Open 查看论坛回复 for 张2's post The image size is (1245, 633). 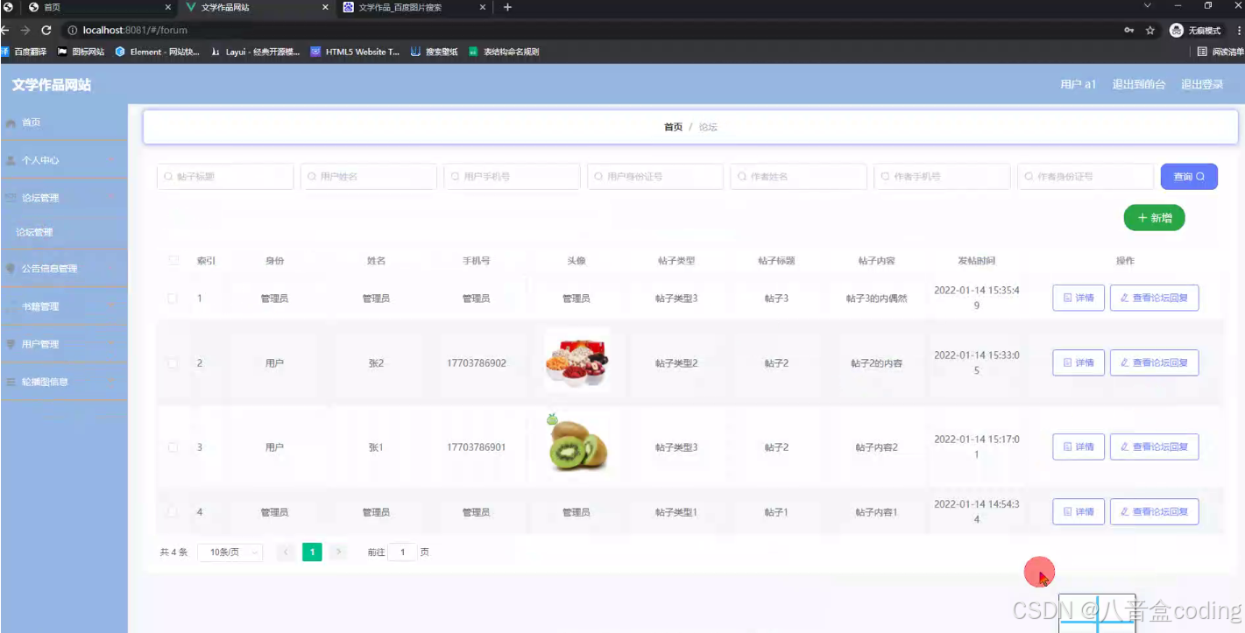click(x=1154, y=362)
